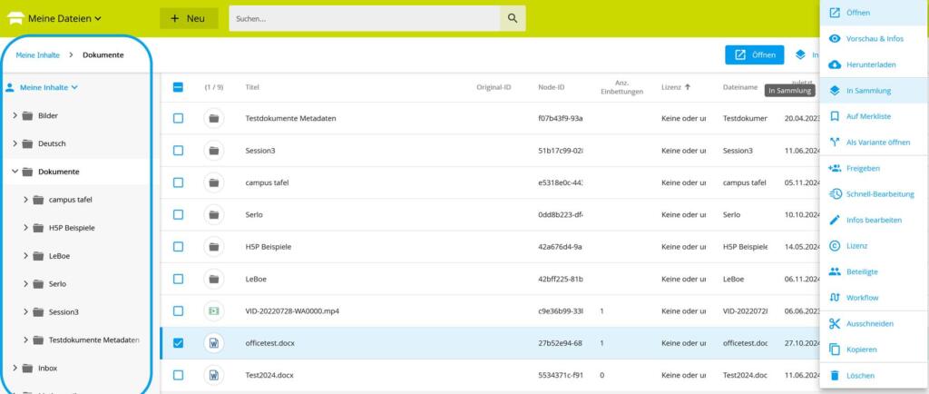The image size is (929, 394).
Task: Click the blue Öffnen toolbar button
Action: tap(754, 54)
